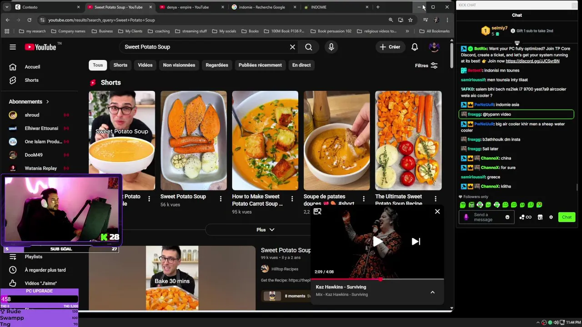Viewport: 582px width, 327px height.
Task: Open the All Bookmarks folder
Action: click(434, 31)
